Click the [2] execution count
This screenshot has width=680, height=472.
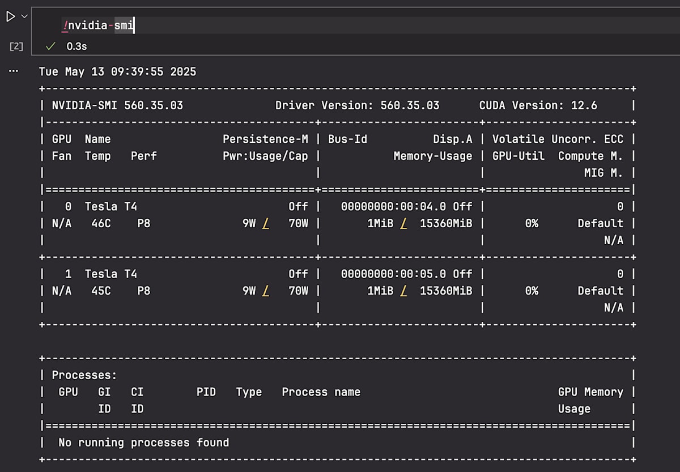coord(16,46)
